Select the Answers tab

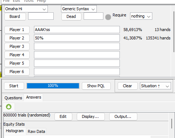tap(34, 97)
